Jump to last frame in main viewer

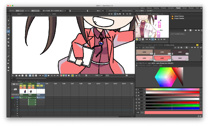coord(58,76)
